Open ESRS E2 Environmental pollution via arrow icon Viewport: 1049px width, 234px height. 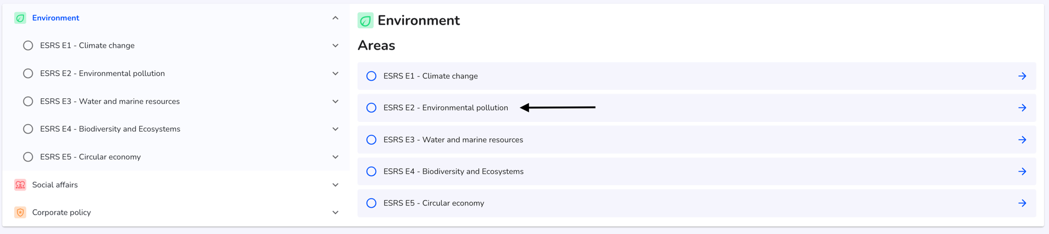tap(1022, 108)
